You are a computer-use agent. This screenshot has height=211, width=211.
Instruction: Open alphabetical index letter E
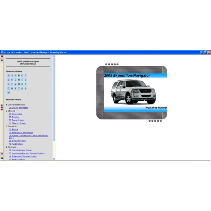coord(8,80)
